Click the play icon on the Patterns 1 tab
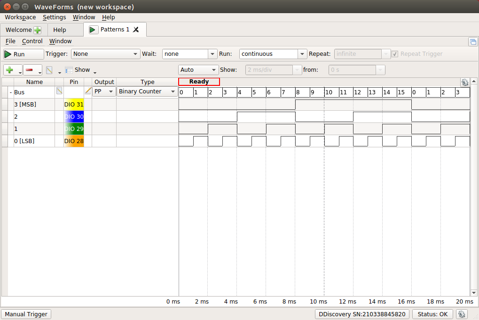 coord(93,30)
